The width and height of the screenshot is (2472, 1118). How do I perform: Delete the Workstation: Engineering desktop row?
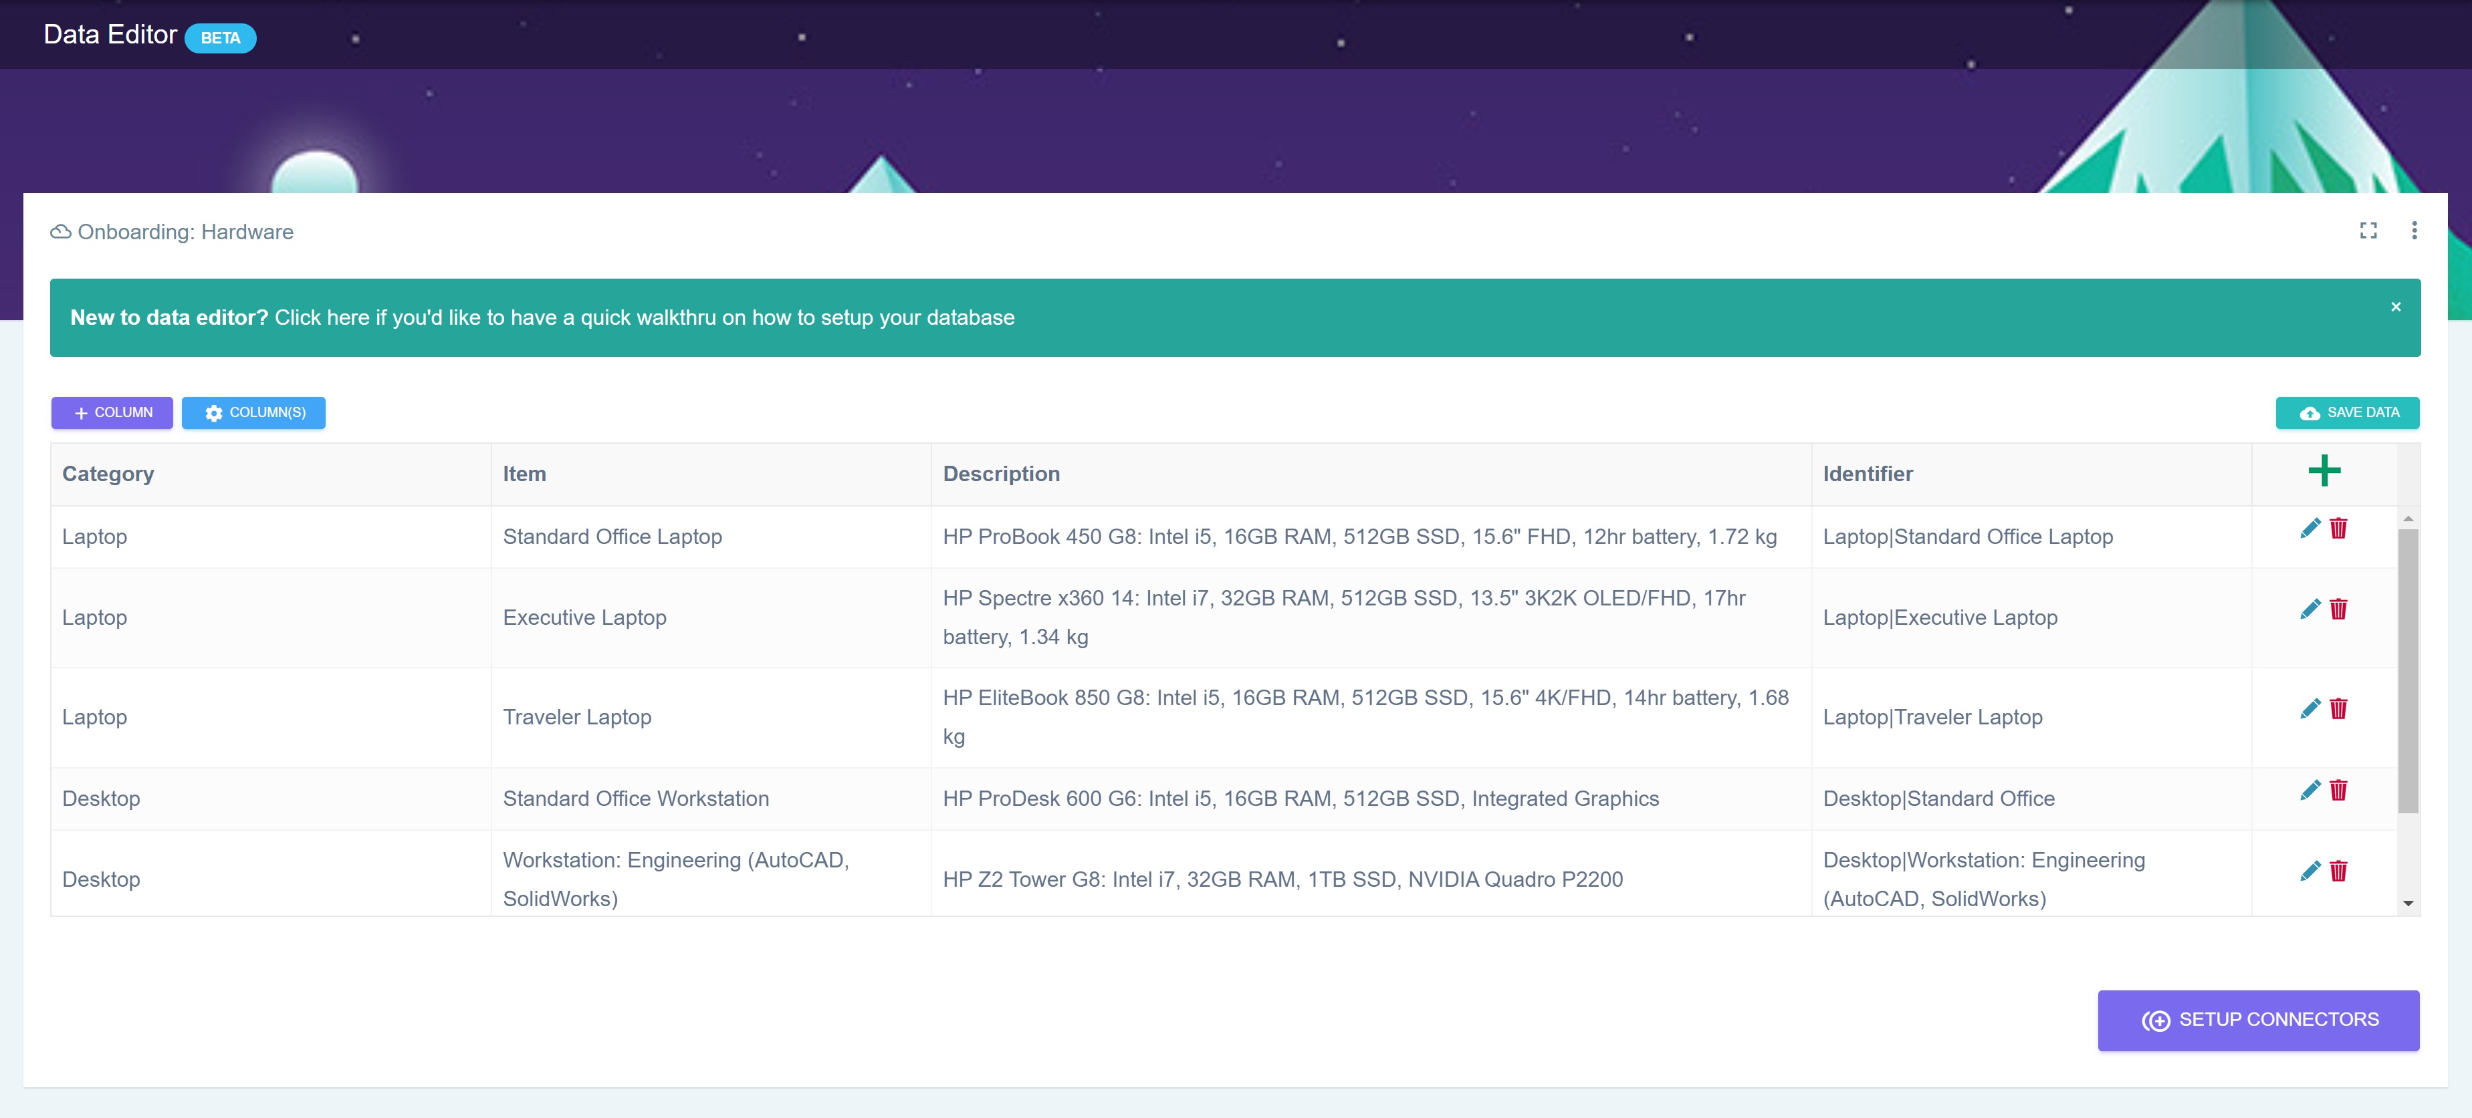pos(2339,871)
